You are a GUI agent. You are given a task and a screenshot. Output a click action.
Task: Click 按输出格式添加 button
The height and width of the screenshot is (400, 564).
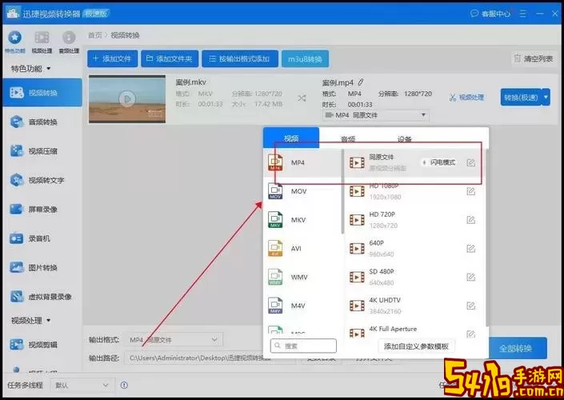point(240,58)
